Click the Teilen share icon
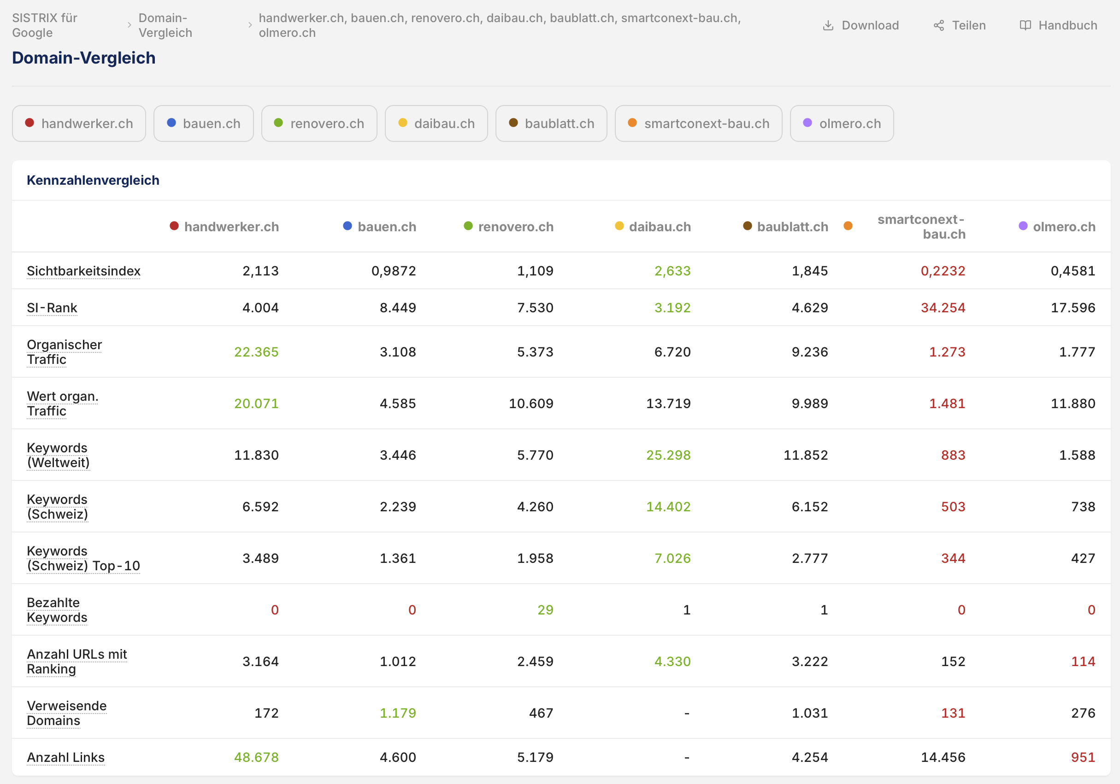 (938, 25)
